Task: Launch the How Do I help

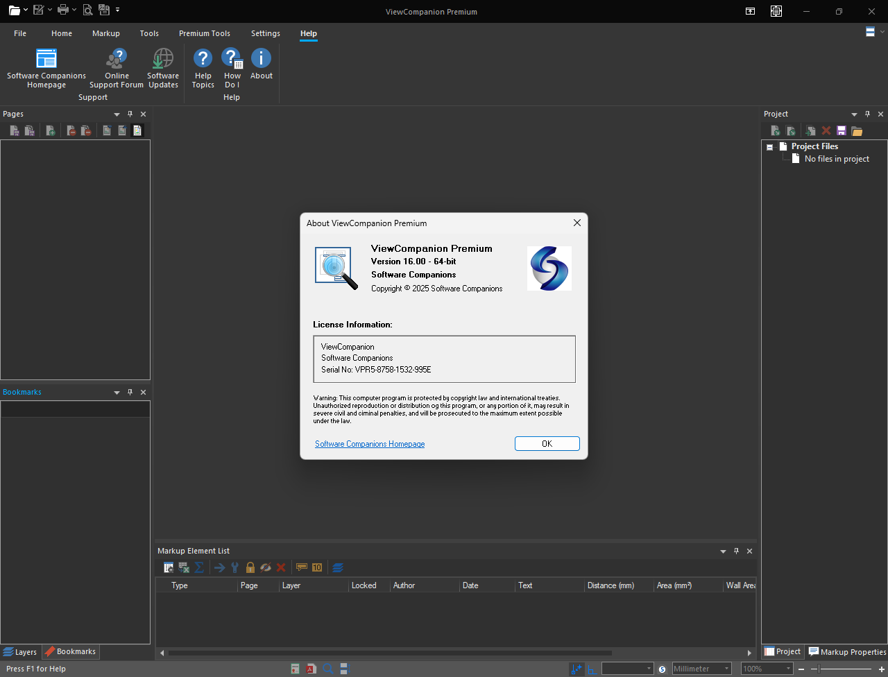Action: pos(232,69)
